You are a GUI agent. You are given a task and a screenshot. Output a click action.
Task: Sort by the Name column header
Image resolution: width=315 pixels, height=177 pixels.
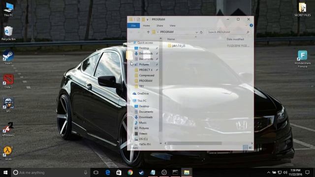pos(171,39)
